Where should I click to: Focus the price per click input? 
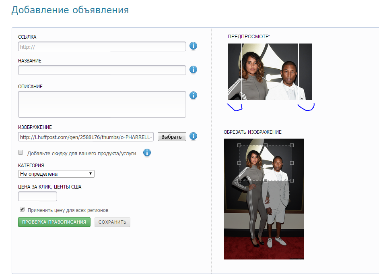click(37, 196)
